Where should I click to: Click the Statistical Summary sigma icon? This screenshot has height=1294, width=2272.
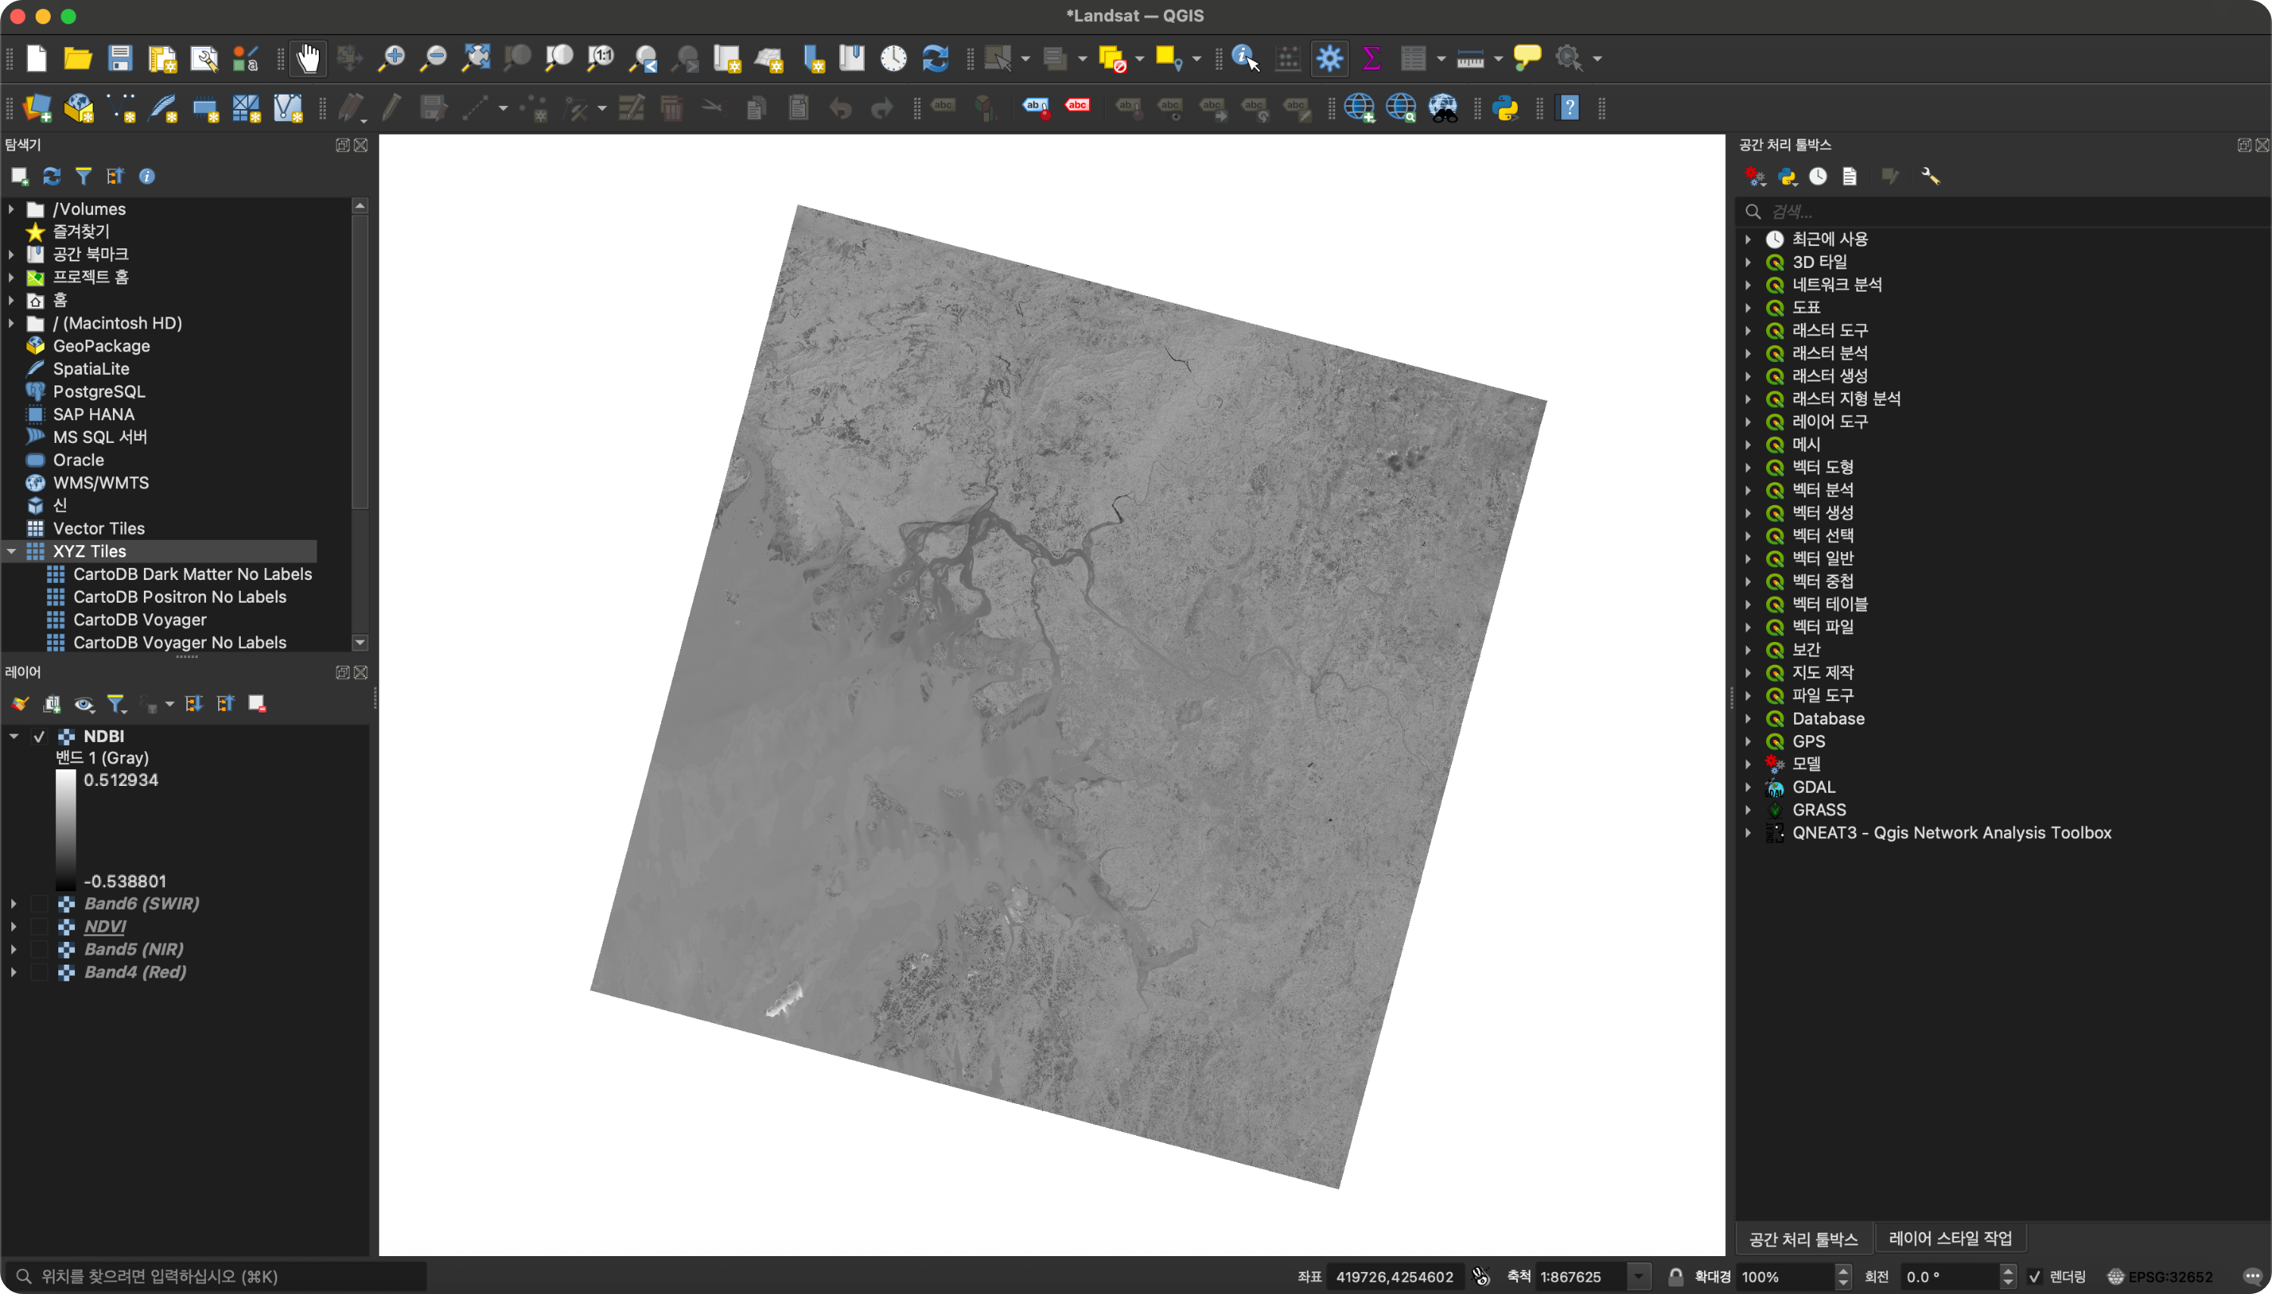coord(1371,58)
